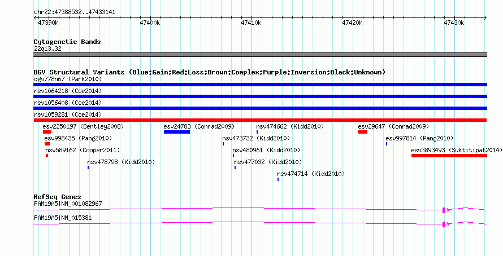Click the 47390k ruler tick label

(x=48, y=23)
